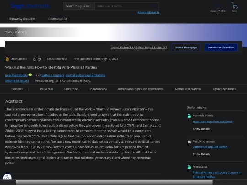Click the horizontal scrollbar at bottom
Viewport: 247px width, 185px height.
[114, 182]
